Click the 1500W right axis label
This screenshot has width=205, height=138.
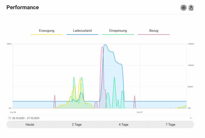(190, 44)
